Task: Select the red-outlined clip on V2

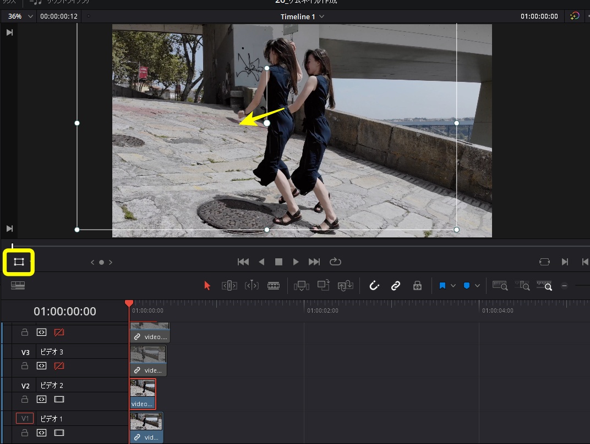Action: 143,394
